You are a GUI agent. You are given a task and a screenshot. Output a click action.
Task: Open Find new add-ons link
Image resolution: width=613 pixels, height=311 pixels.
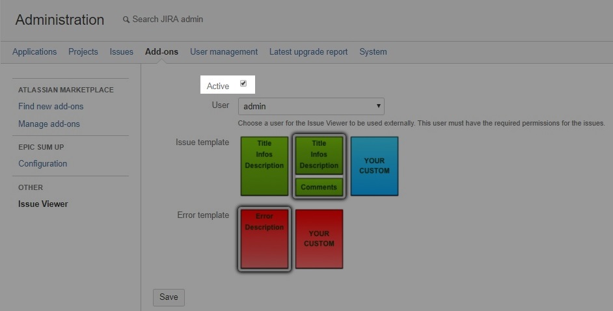51,107
